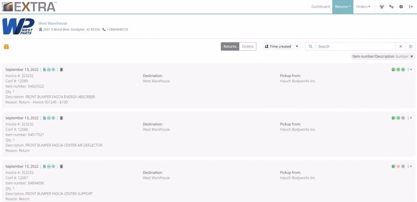Open the Orders menu in navbar
The image size is (417, 202).
363,7
